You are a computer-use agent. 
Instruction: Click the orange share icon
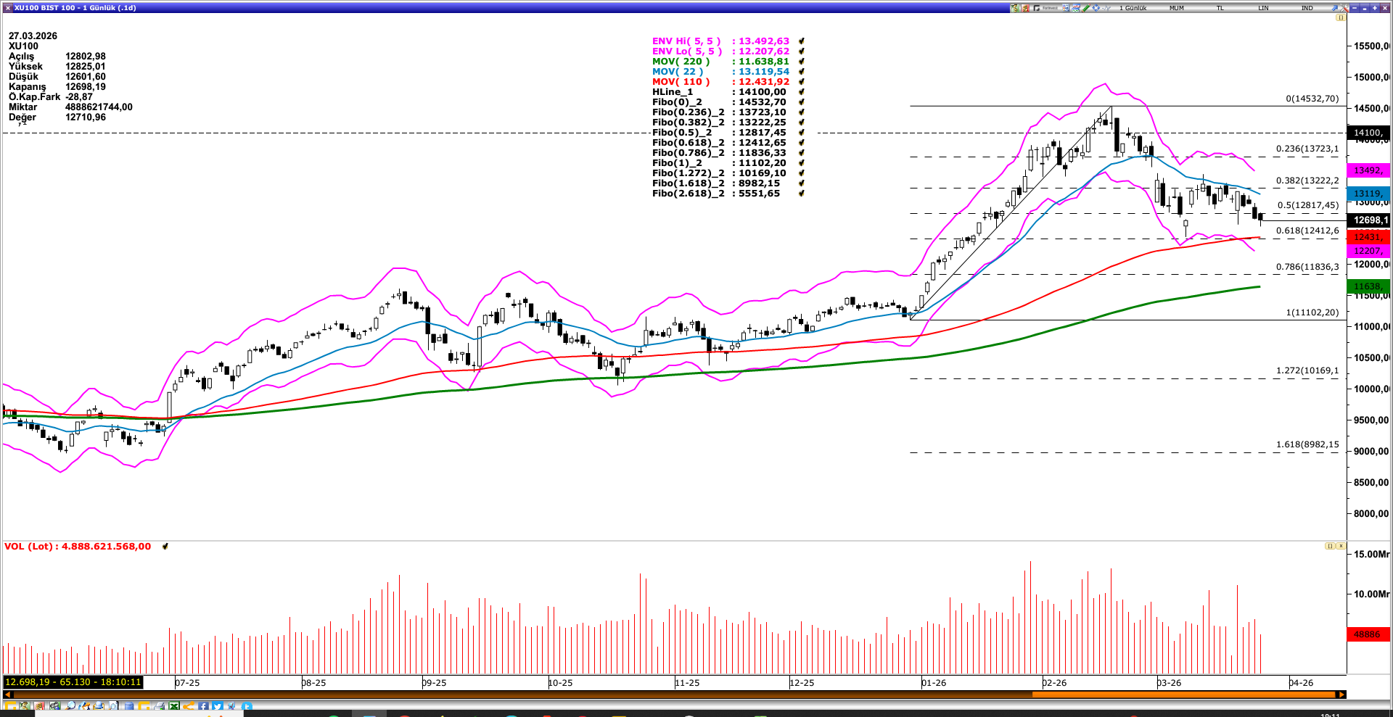(189, 707)
